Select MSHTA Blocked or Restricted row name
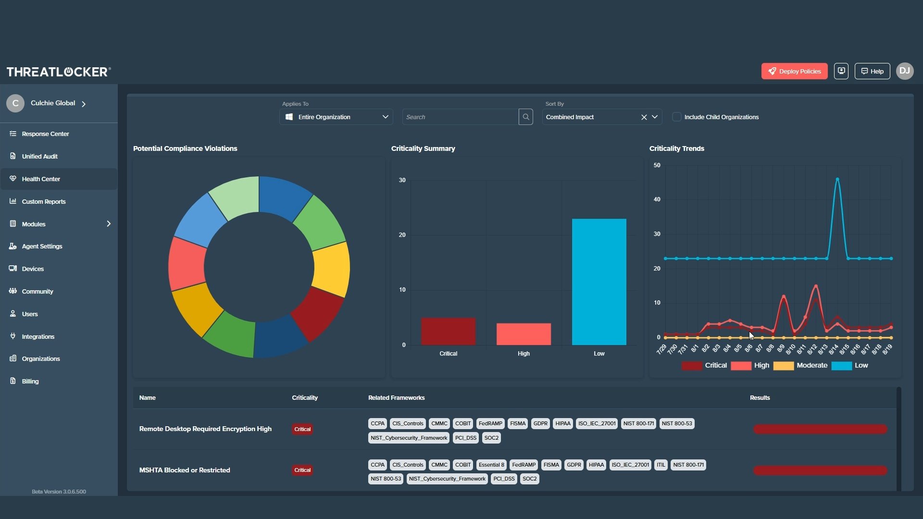The height and width of the screenshot is (519, 923). (185, 470)
